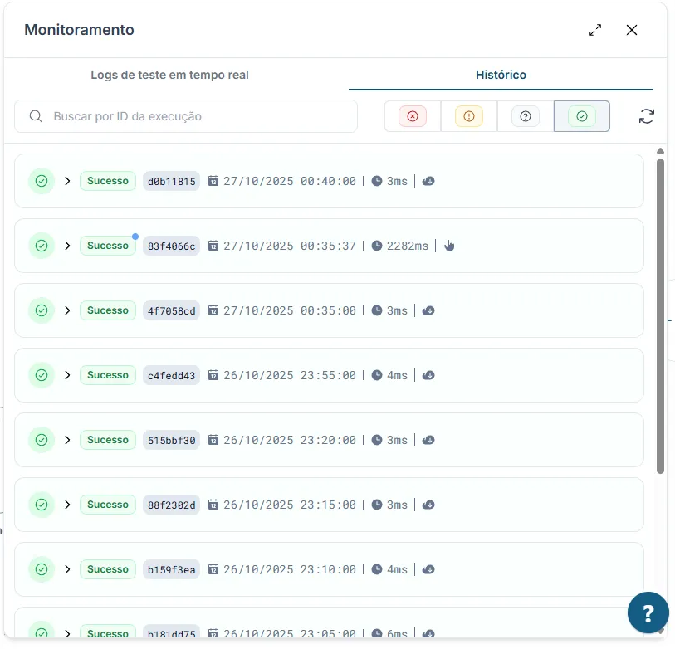Viewport: 675px width, 649px height.
Task: Click the green check status icon for d0b11815
Action: coord(42,181)
